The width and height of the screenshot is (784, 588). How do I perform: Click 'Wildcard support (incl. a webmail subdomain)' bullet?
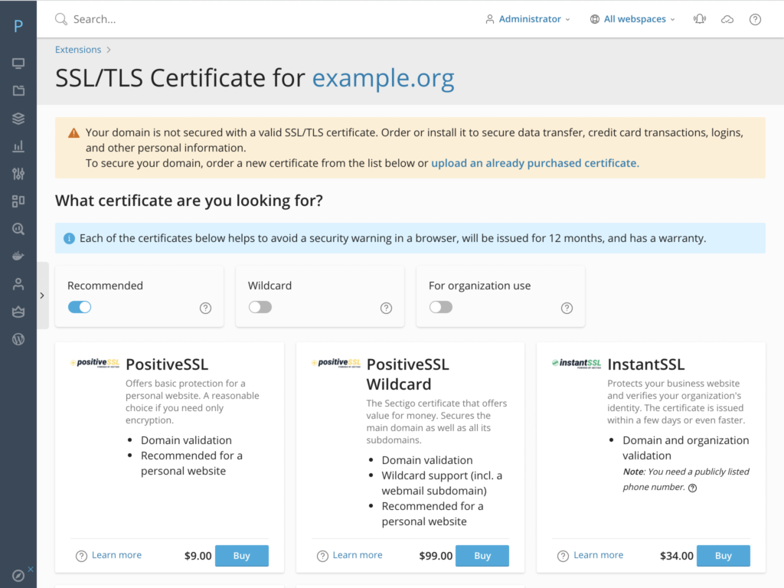(x=442, y=483)
